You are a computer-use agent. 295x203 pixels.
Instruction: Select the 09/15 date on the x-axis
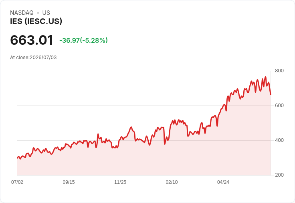69,182
